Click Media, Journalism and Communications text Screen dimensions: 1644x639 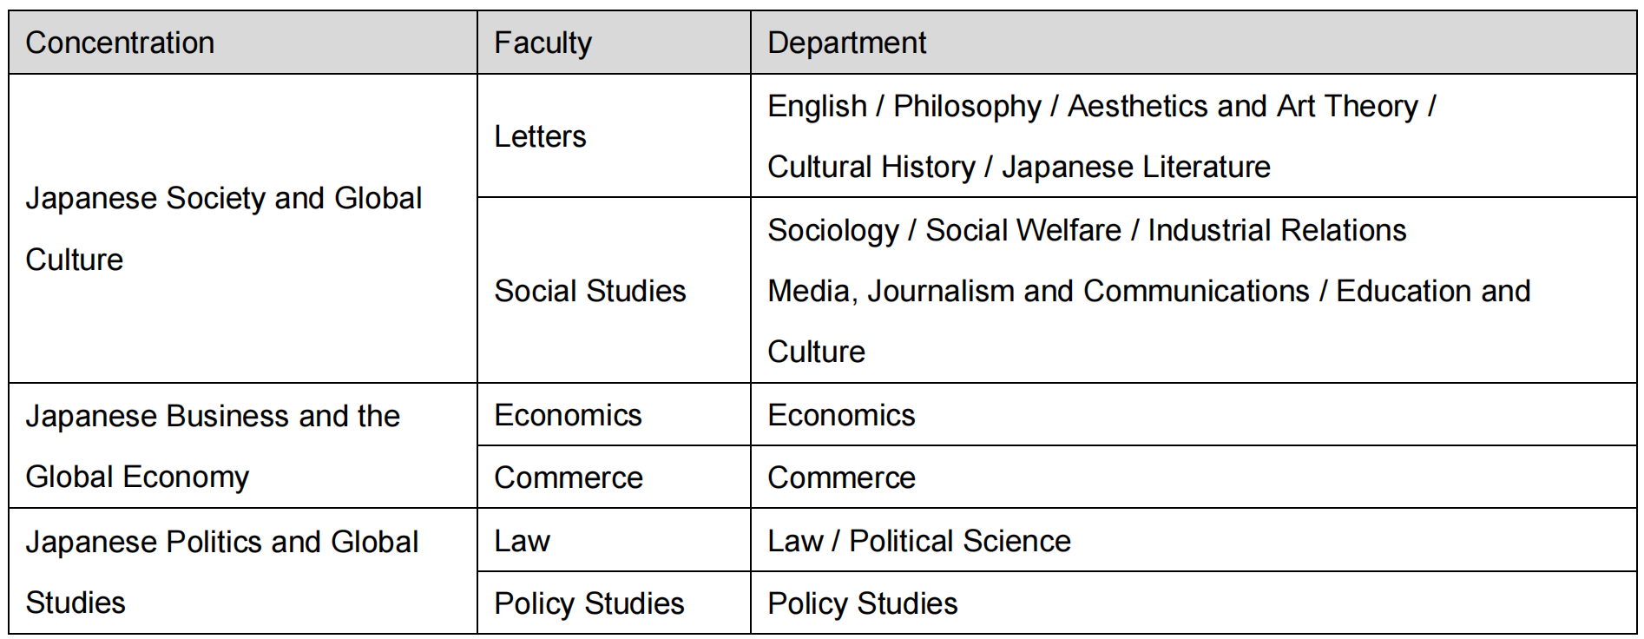point(1038,291)
